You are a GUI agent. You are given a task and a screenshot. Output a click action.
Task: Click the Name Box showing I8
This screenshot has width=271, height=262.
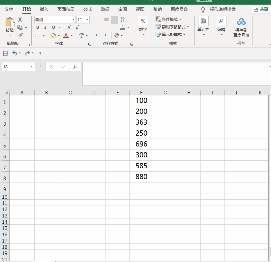pyautogui.click(x=18, y=67)
